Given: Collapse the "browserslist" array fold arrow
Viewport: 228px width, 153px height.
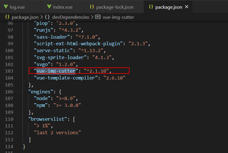Looking at the screenshot, I should point(19,119).
